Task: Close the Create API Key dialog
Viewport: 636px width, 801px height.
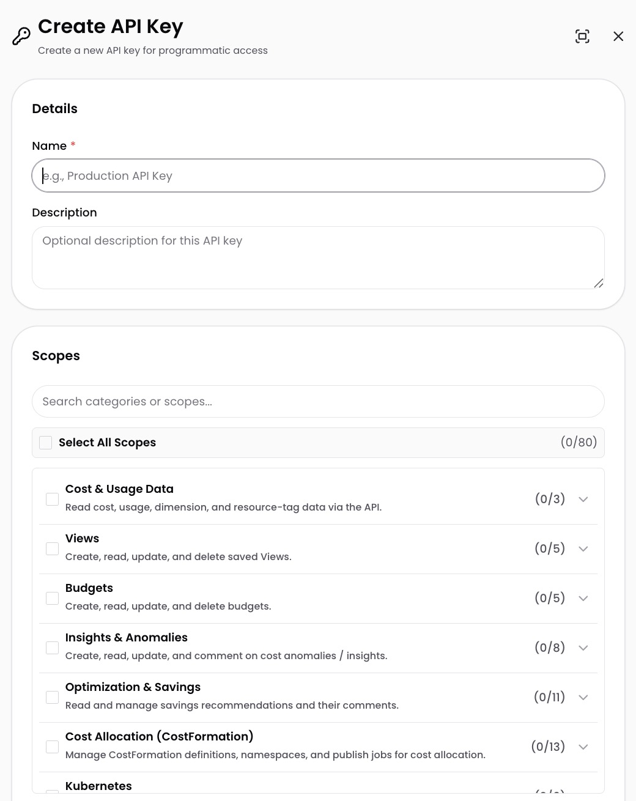Action: tap(618, 37)
